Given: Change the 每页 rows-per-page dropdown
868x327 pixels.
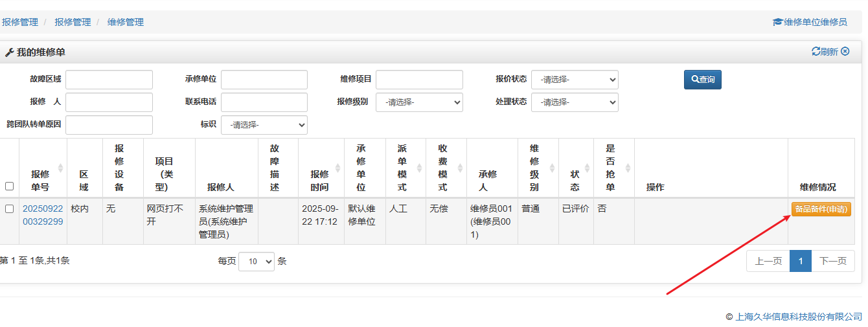Looking at the screenshot, I should click(x=257, y=262).
